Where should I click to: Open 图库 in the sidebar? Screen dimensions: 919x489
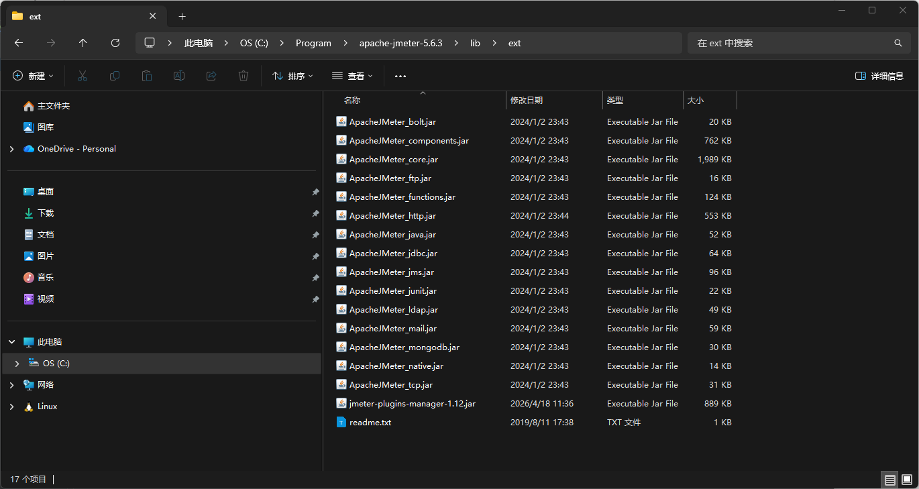click(x=46, y=127)
